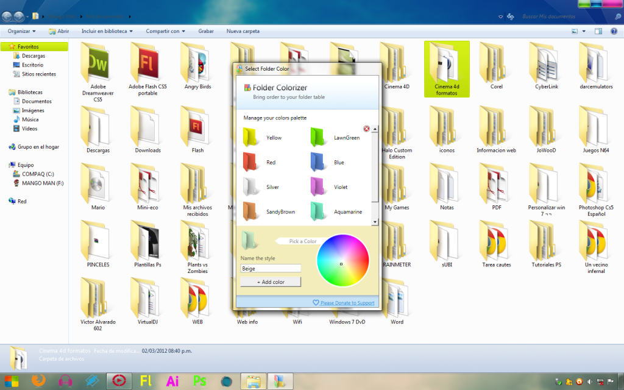
Task: Open address bar history dropdown
Action: click(501, 16)
